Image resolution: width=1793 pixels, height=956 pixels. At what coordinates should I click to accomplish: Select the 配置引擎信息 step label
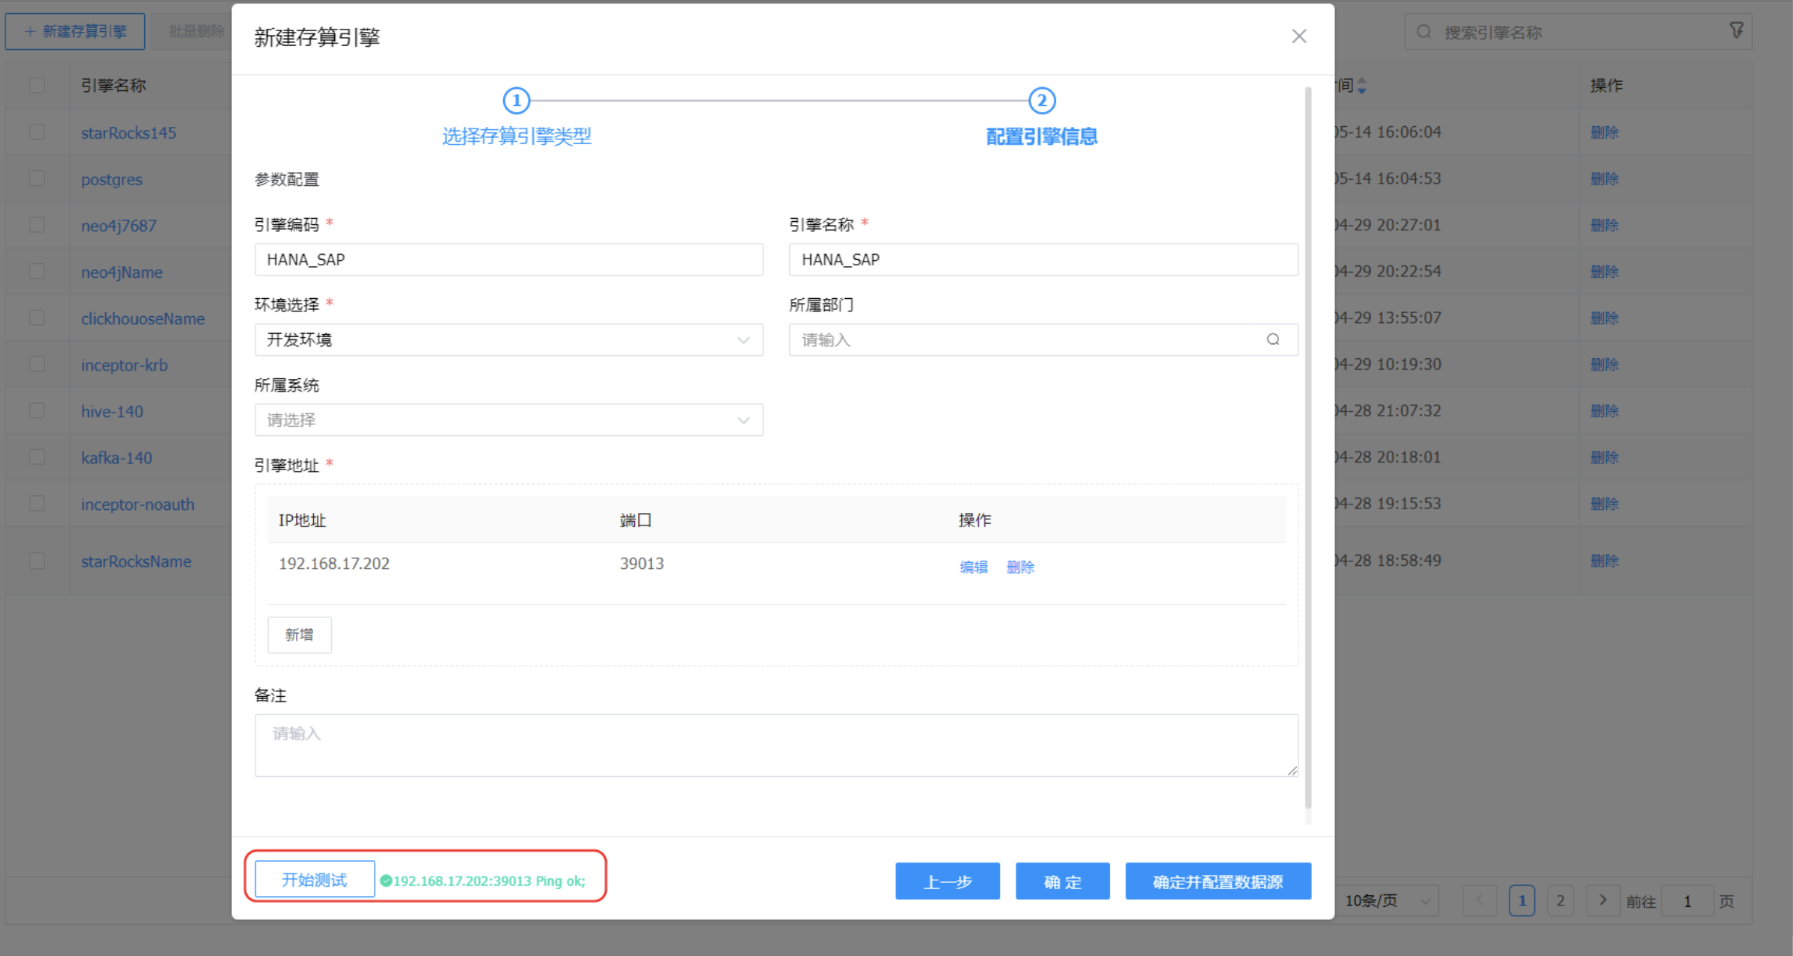pos(1041,137)
